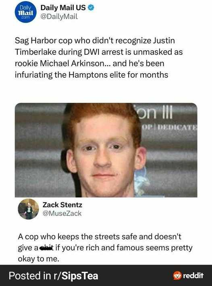Click the reddit logo in the footer
Viewport: 212px width, 286px height.
coord(177,276)
